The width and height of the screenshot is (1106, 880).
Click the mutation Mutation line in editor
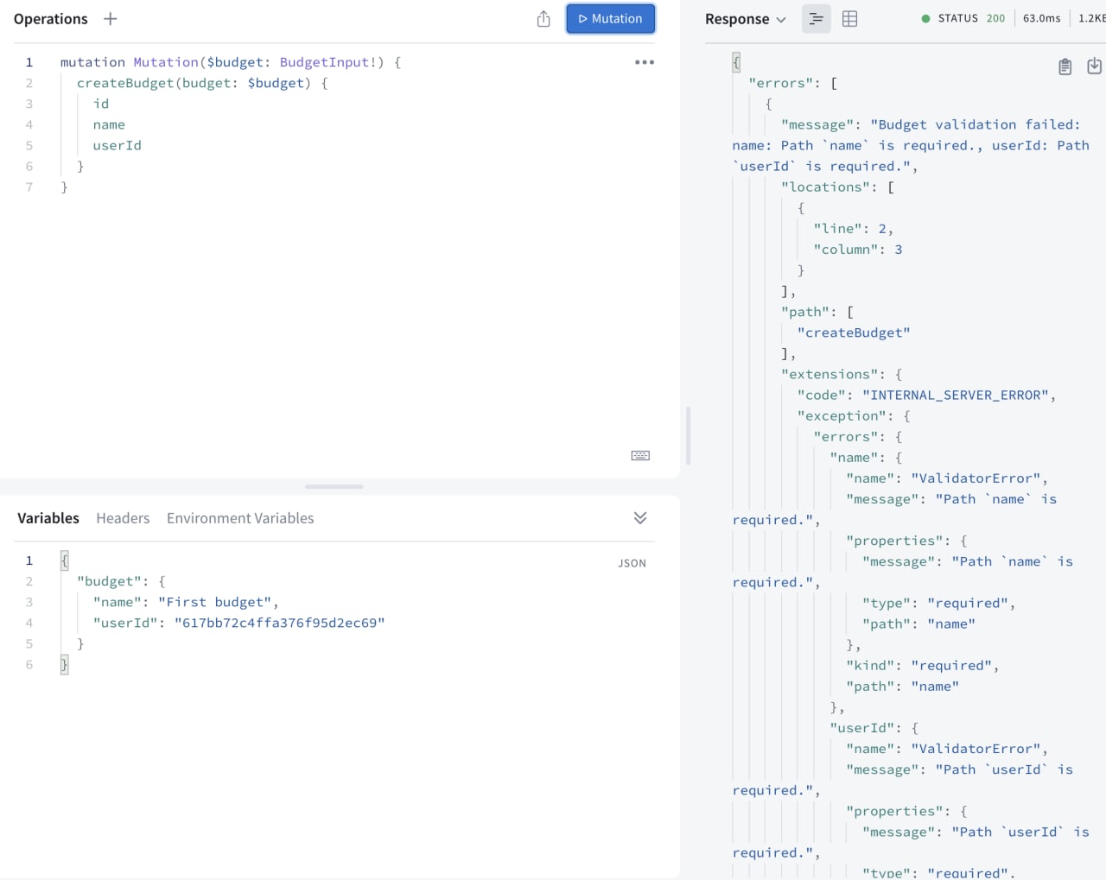click(x=231, y=62)
